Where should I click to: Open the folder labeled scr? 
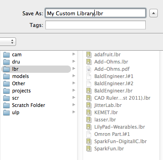coord(15,98)
